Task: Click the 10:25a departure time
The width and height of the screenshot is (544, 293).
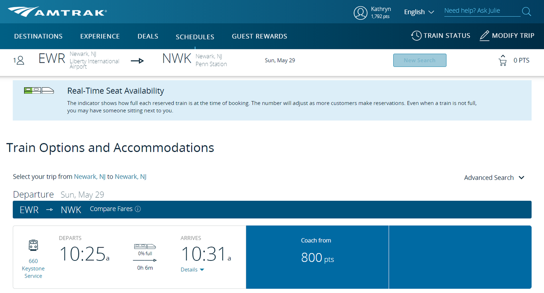Action: click(x=84, y=254)
